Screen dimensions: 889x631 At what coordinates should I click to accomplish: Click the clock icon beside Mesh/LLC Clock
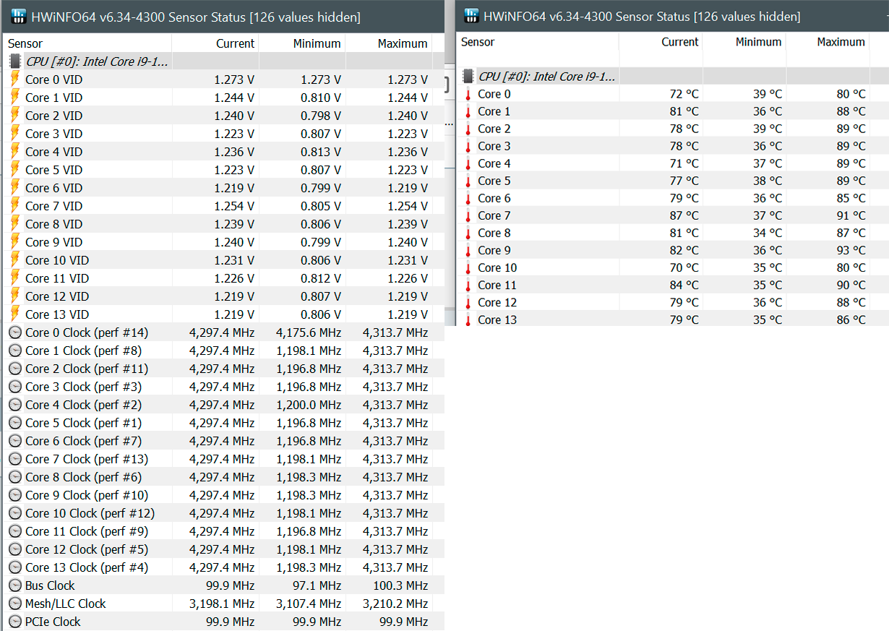tap(15, 604)
